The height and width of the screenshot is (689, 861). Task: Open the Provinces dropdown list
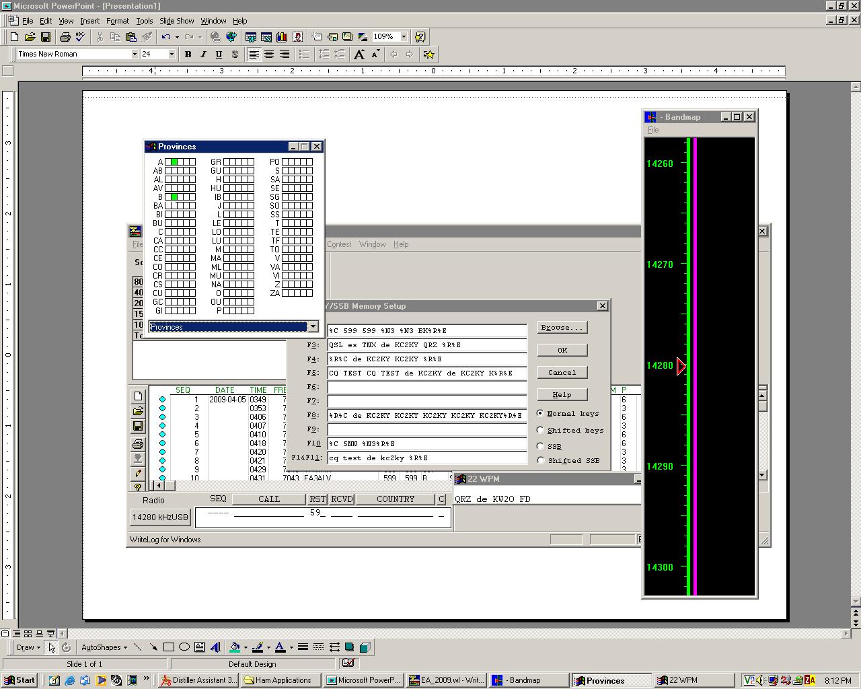[x=313, y=327]
